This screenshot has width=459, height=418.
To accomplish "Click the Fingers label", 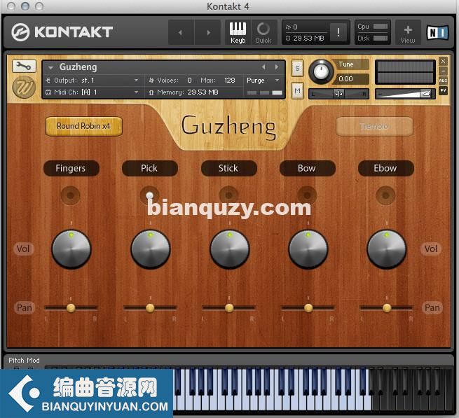I will coord(71,168).
